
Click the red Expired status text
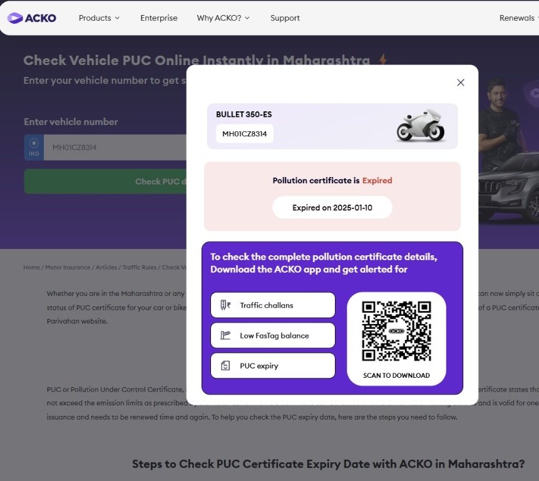(377, 180)
